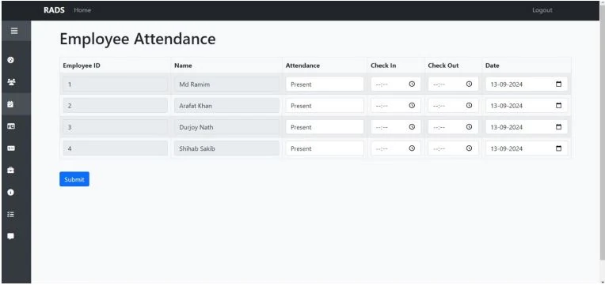605x285 pixels.
Task: Log out using the Logout link
Action: coord(542,10)
